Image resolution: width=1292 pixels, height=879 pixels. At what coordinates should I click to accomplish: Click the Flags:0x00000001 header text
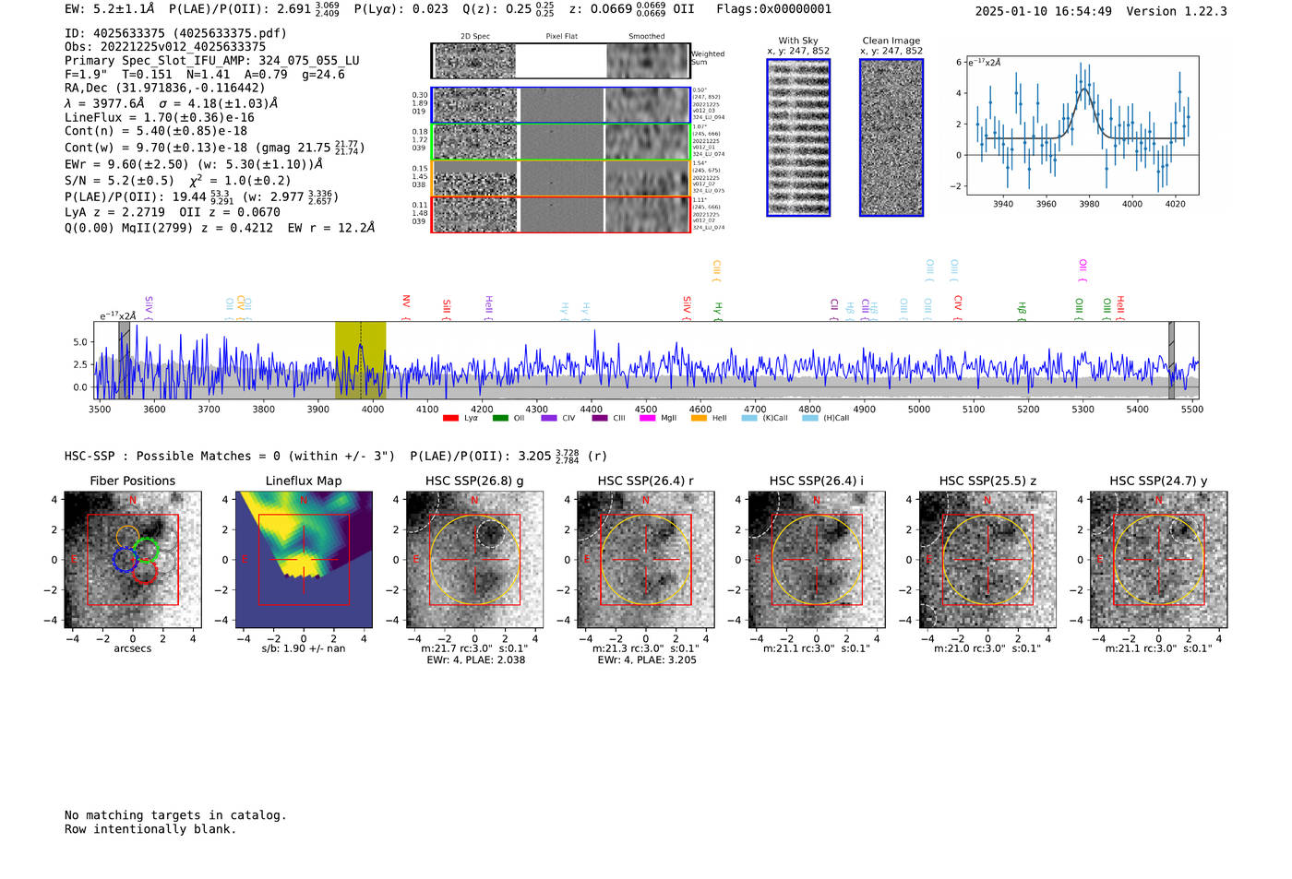coord(773,9)
